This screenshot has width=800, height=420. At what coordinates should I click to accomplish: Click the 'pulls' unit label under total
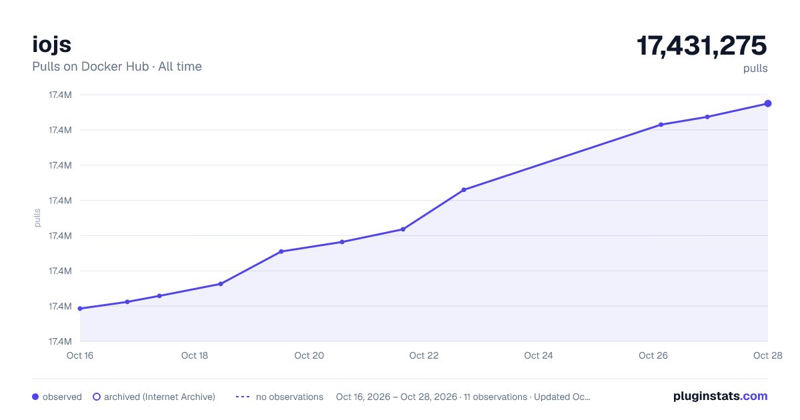[x=755, y=68]
